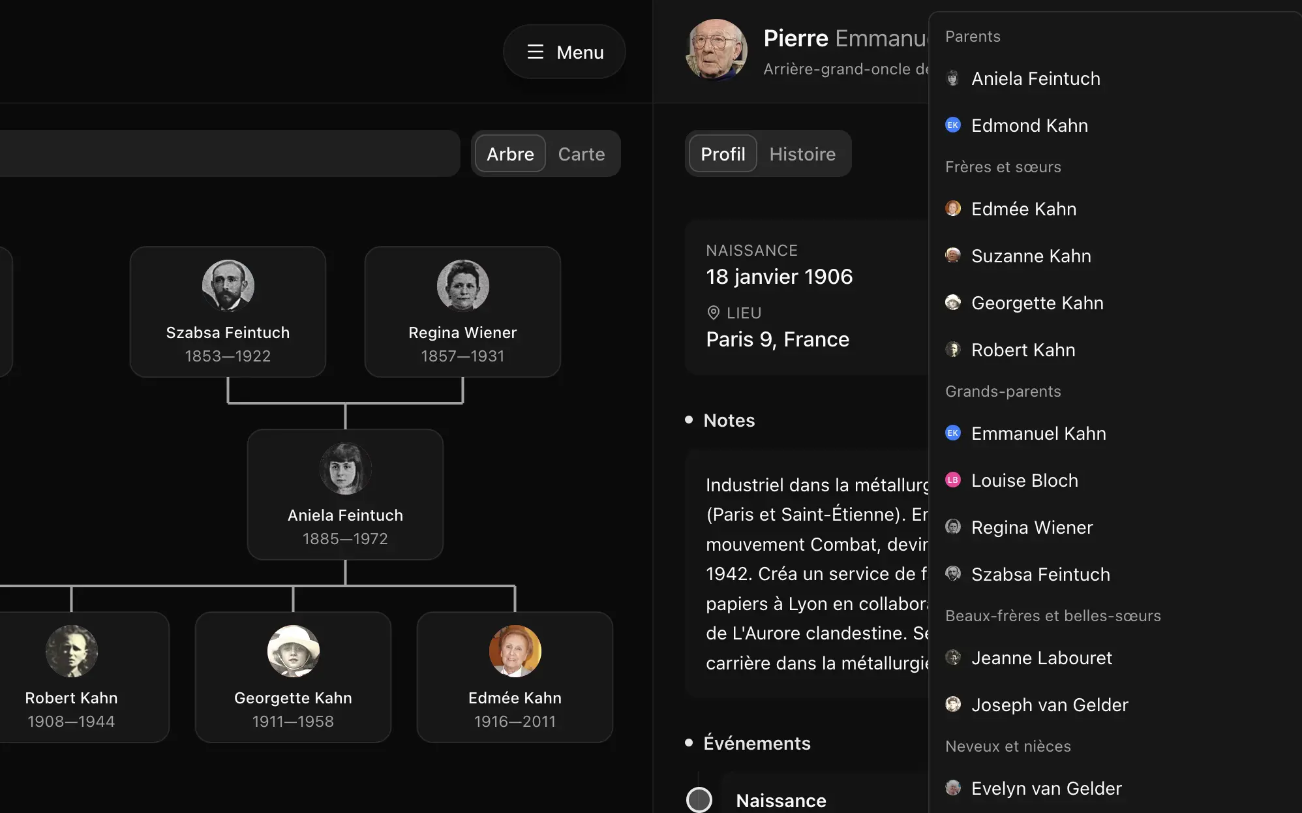
Task: Open Joseph van Gelder's entry
Action: coord(1049,705)
